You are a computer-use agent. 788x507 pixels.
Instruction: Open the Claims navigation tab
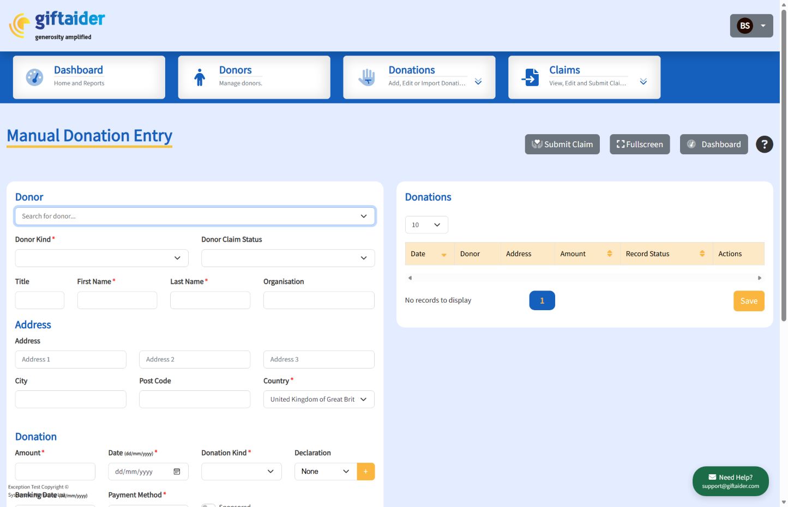click(x=584, y=77)
